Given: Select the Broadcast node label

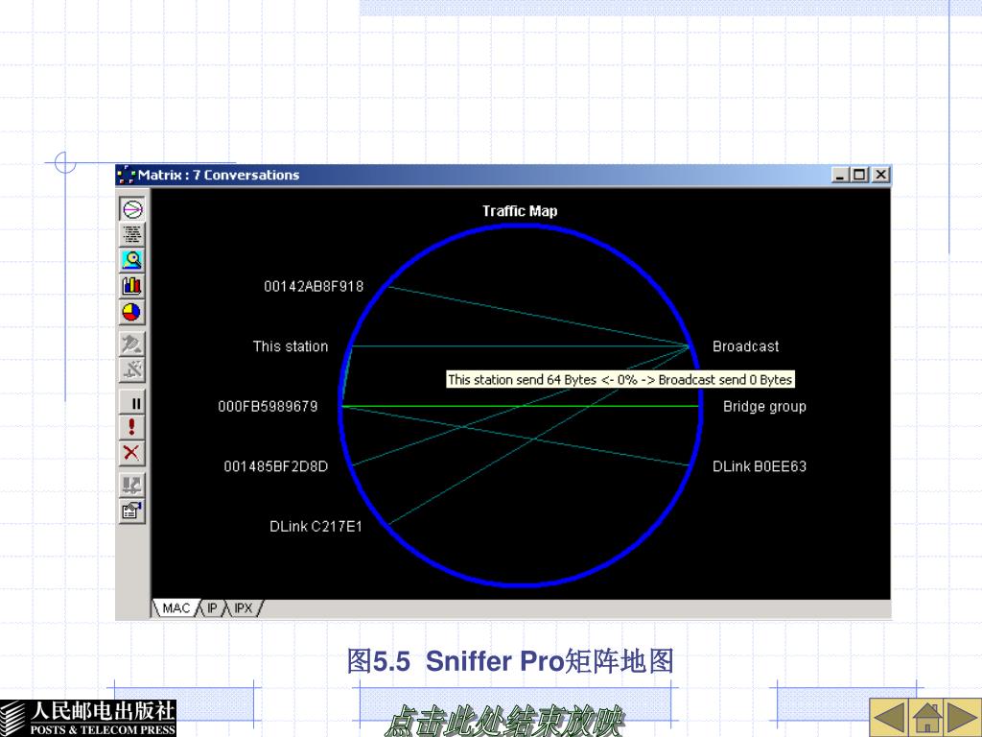Looking at the screenshot, I should point(746,346).
